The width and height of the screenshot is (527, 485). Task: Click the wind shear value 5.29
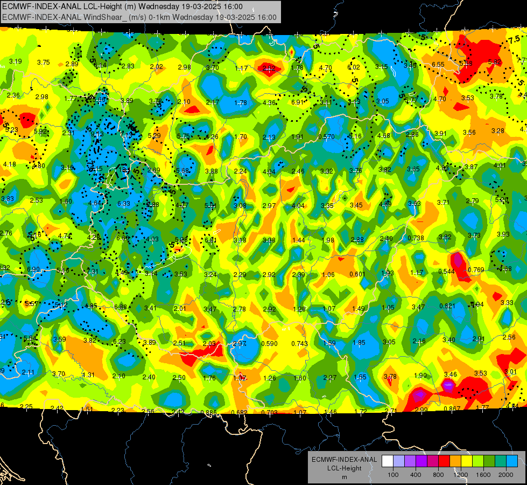point(154,136)
